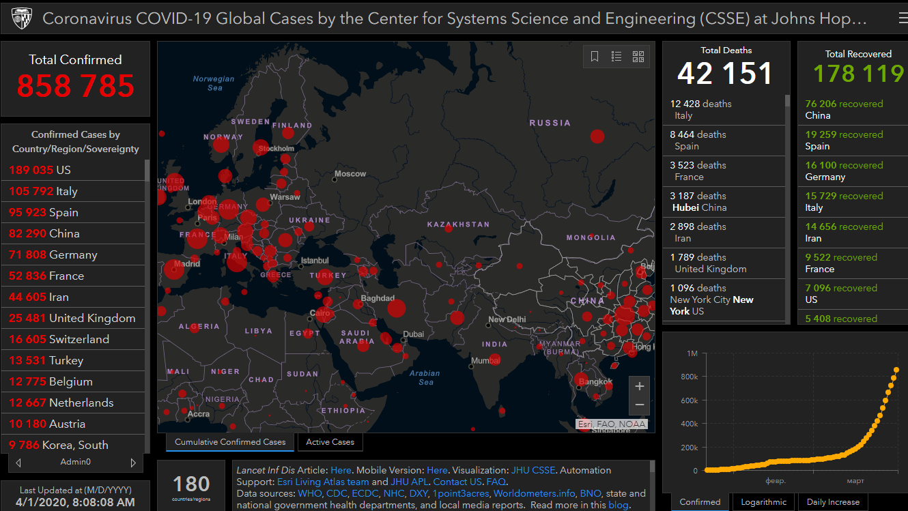Show the Logarithmic chart tab
Screen dimensions: 908x511
pos(763,502)
